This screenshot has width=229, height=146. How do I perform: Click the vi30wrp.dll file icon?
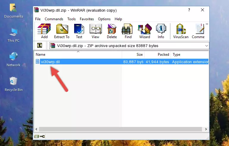click(x=38, y=61)
